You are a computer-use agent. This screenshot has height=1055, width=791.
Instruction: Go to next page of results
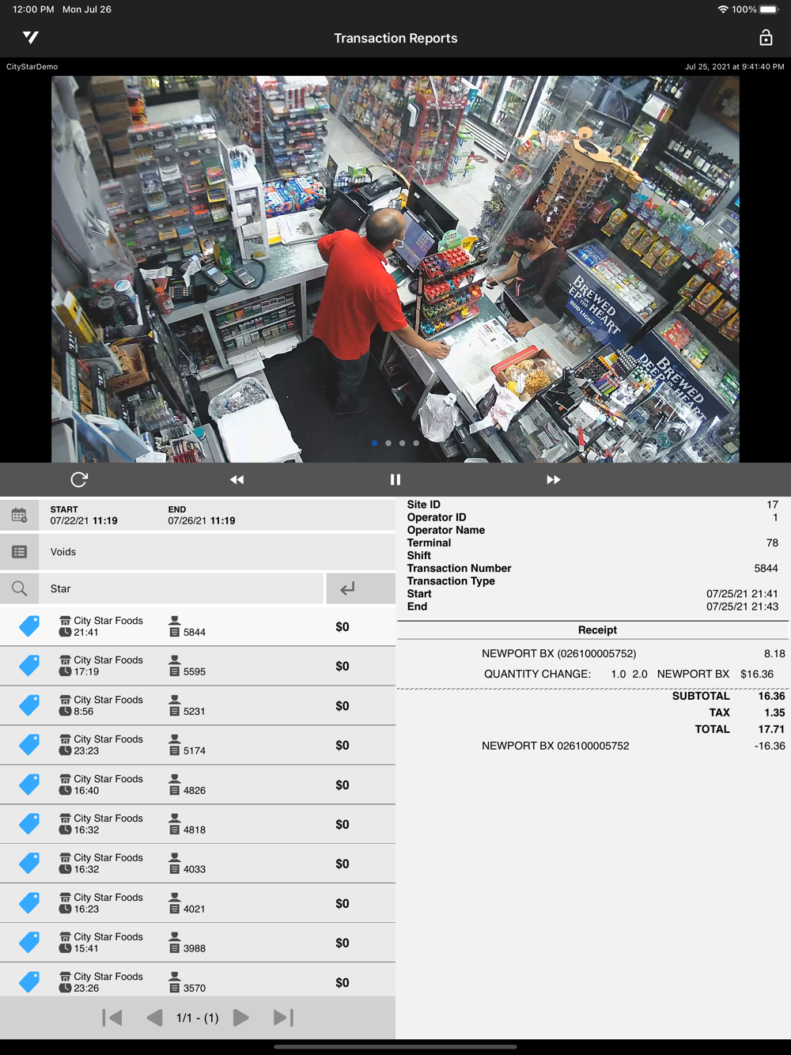point(241,1018)
